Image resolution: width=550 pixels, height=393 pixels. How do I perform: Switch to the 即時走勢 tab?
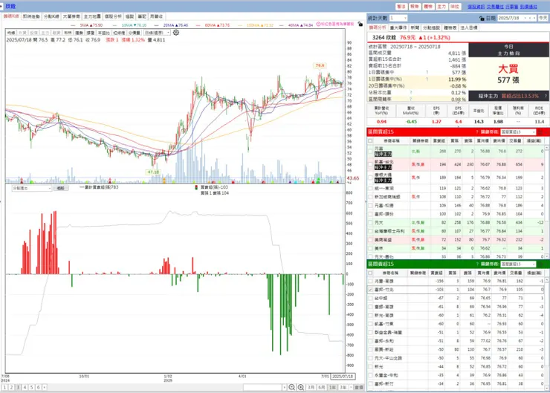(x=31, y=16)
